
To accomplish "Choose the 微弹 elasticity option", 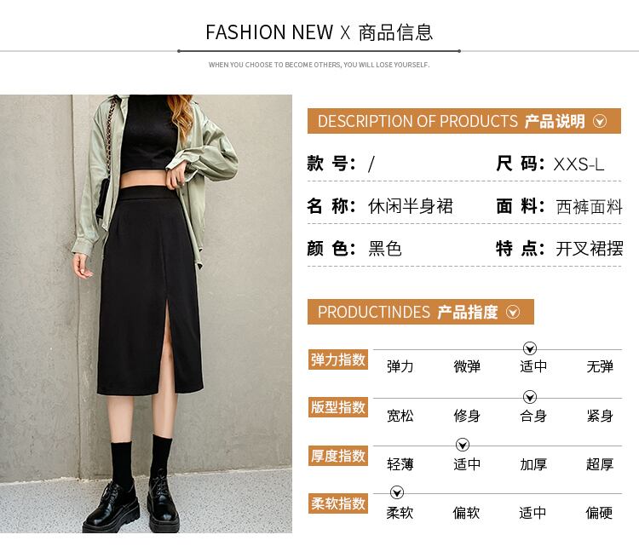I will (x=467, y=366).
